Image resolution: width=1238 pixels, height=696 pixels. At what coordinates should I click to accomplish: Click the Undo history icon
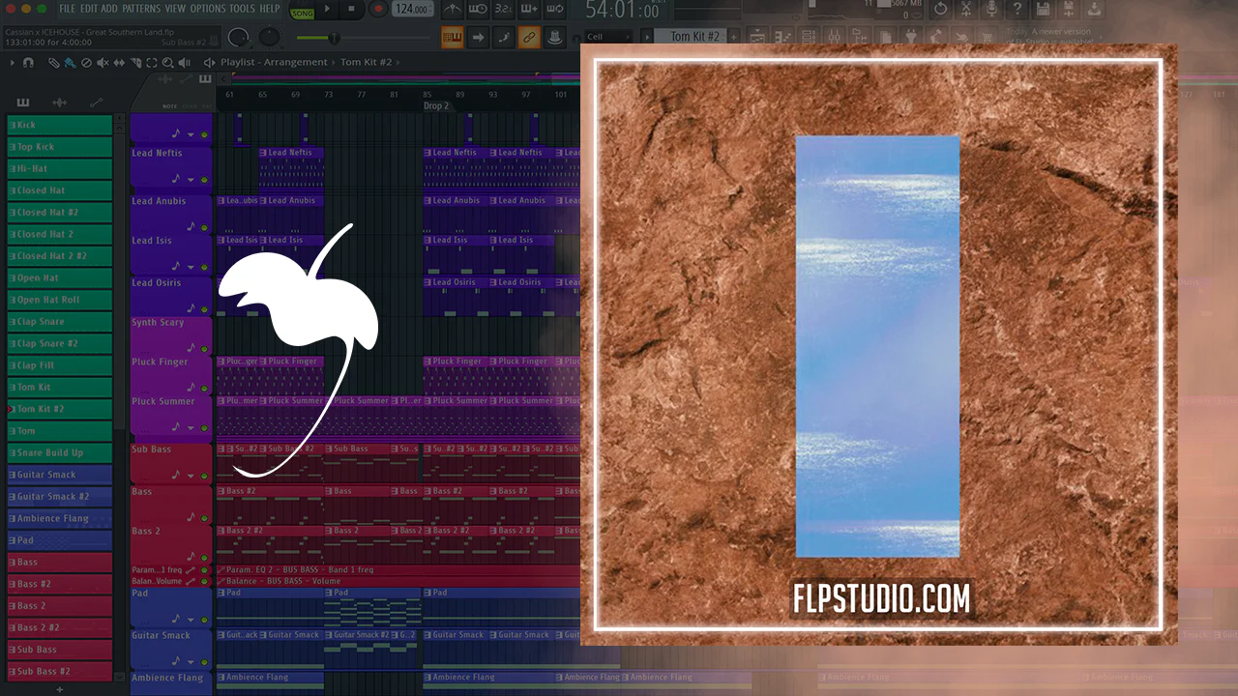(939, 10)
